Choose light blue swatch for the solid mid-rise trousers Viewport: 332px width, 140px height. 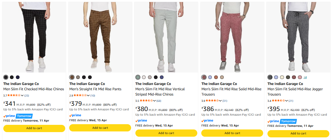coord(210,77)
